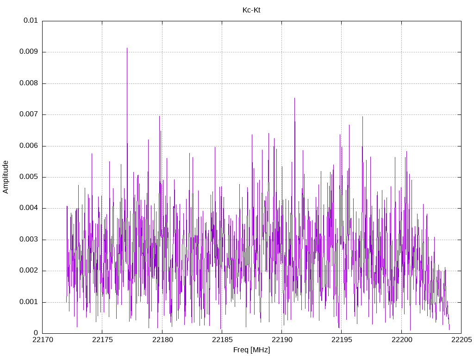
Task: Click the 22170 x-axis tick label
Action: coord(43,340)
